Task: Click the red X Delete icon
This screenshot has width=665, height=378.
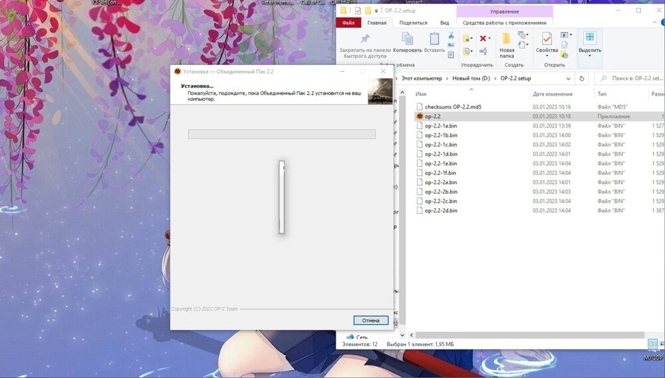Action: tap(483, 39)
